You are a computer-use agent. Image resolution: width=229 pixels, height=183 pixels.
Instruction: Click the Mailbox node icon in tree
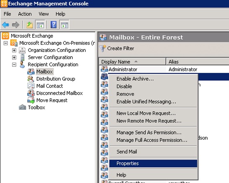(31, 72)
